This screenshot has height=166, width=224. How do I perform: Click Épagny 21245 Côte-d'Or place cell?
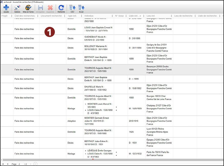(159, 143)
